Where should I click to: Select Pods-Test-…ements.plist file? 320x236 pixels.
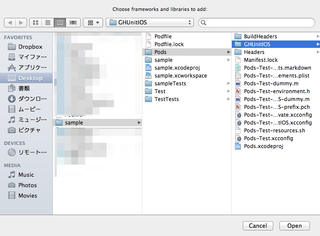coord(276,75)
